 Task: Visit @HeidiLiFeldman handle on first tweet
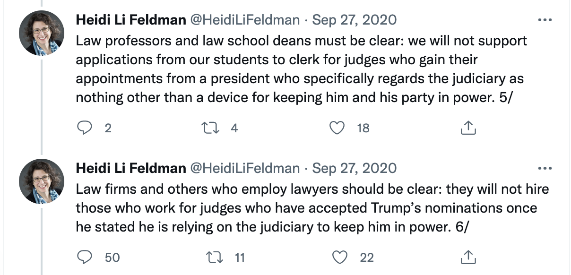245,20
